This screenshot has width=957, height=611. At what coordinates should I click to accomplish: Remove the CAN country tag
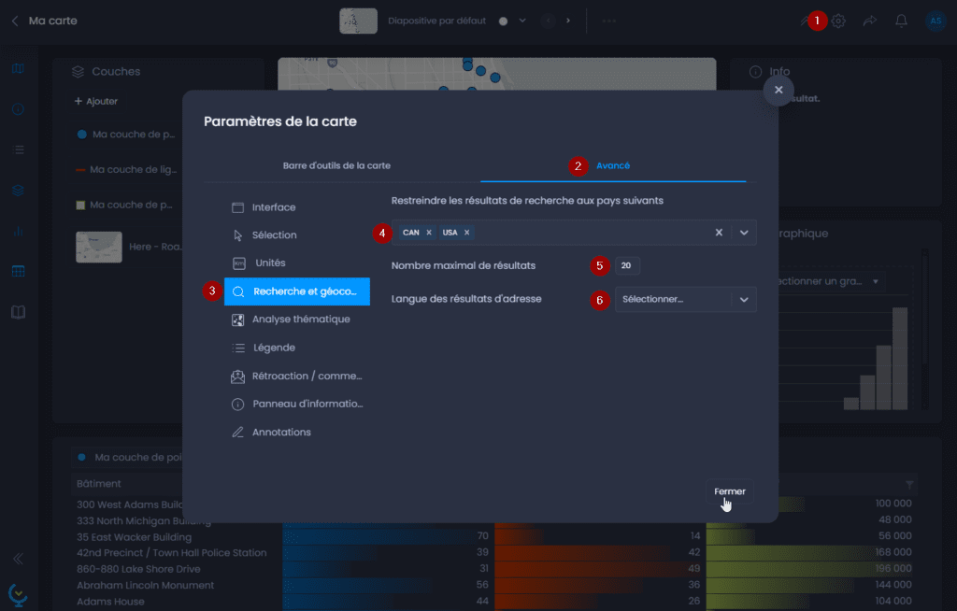[428, 233]
